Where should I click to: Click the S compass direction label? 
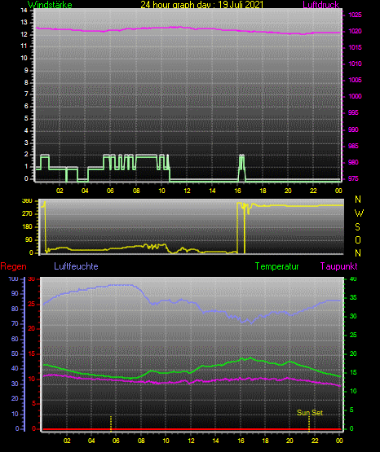357,227
